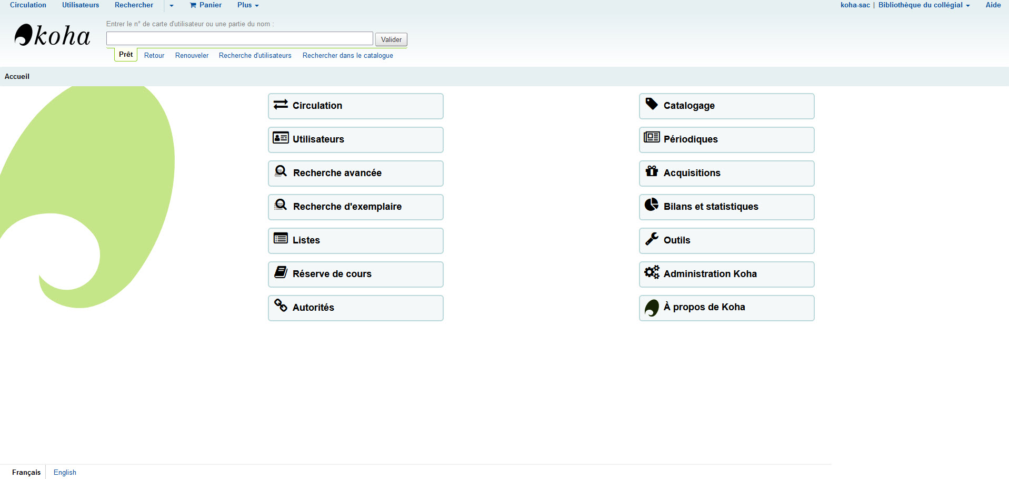Open Utilisateurs module label
Image resolution: width=1009 pixels, height=479 pixels.
pos(318,139)
